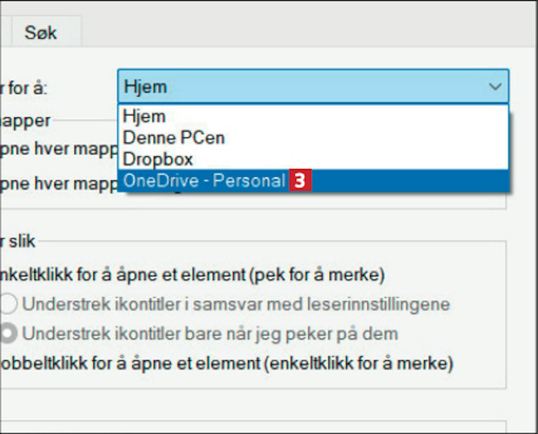Screen dimensions: 538x434
Task: Click the text 'Understrek ikontitler bare når jeg peker'
Action: [190, 334]
